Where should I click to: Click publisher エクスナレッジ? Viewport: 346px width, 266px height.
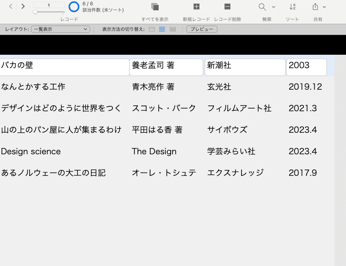235,173
